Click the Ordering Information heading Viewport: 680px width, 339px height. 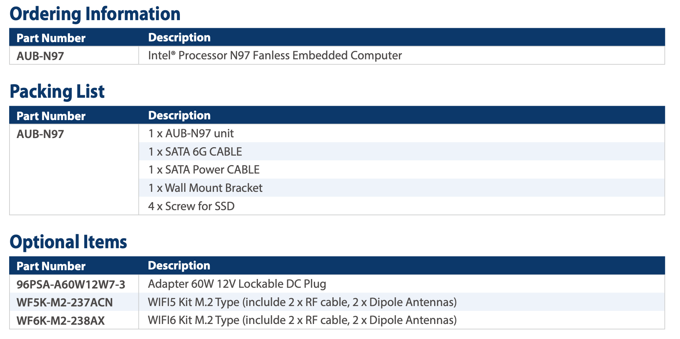click(x=95, y=14)
